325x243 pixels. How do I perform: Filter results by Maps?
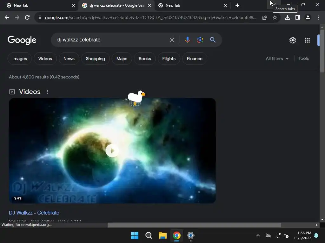(122, 59)
